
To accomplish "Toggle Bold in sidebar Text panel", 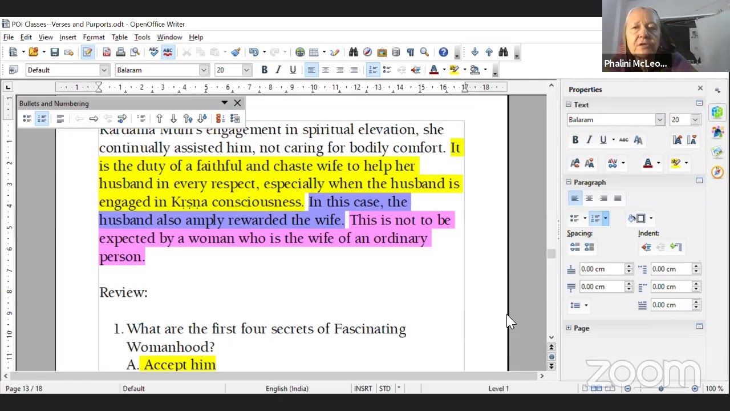I will 575,140.
